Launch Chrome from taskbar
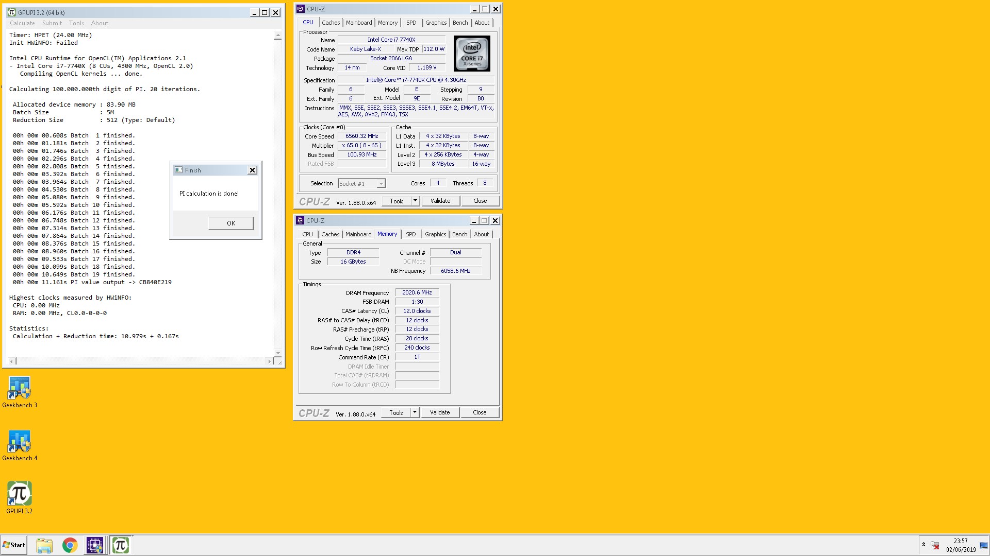The width and height of the screenshot is (990, 556). pos(70,545)
